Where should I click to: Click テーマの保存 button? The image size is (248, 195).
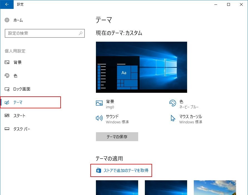tap(117, 137)
